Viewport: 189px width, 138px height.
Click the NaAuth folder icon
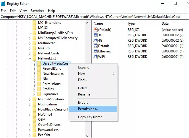pyautogui.click(x=34, y=48)
